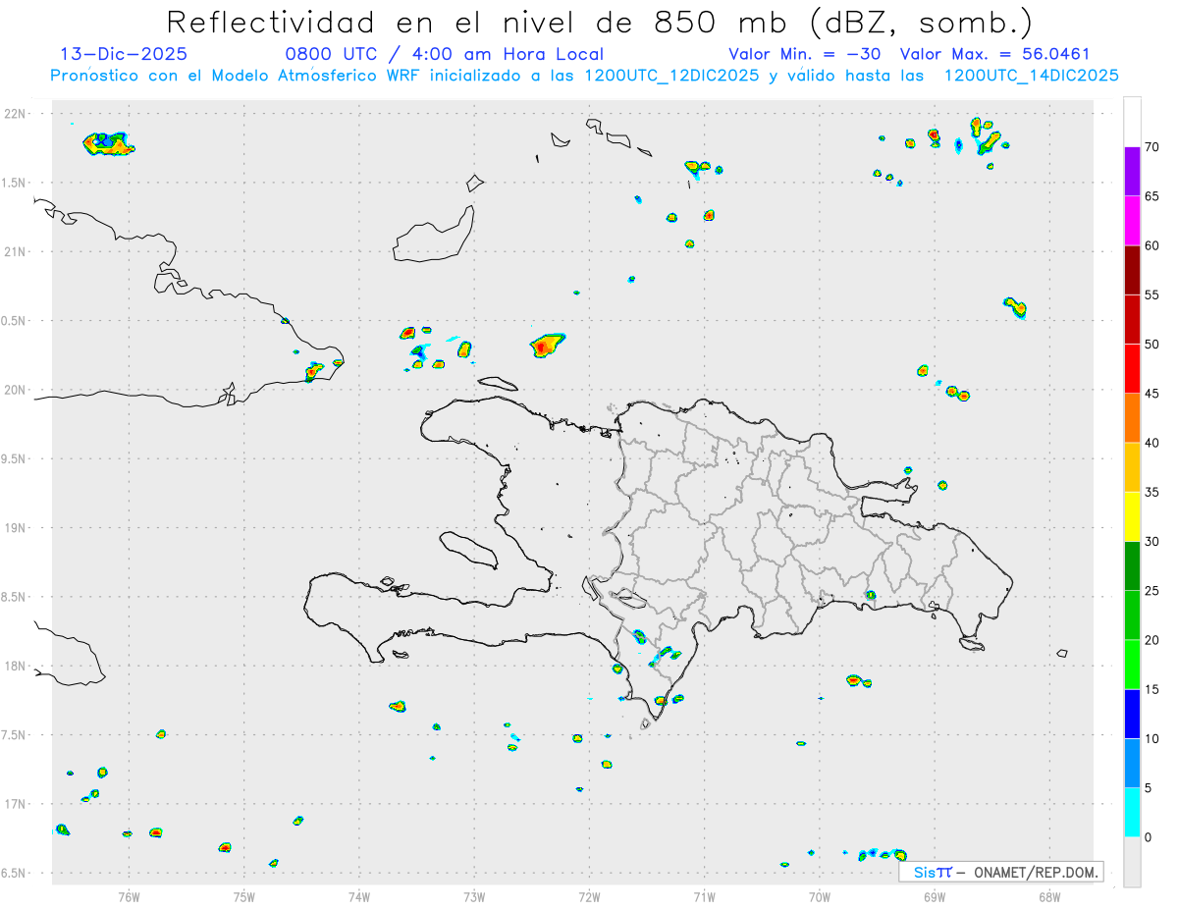Select the orange 40–45 dBZ color bar segment
1178x910 pixels.
(x=1132, y=418)
